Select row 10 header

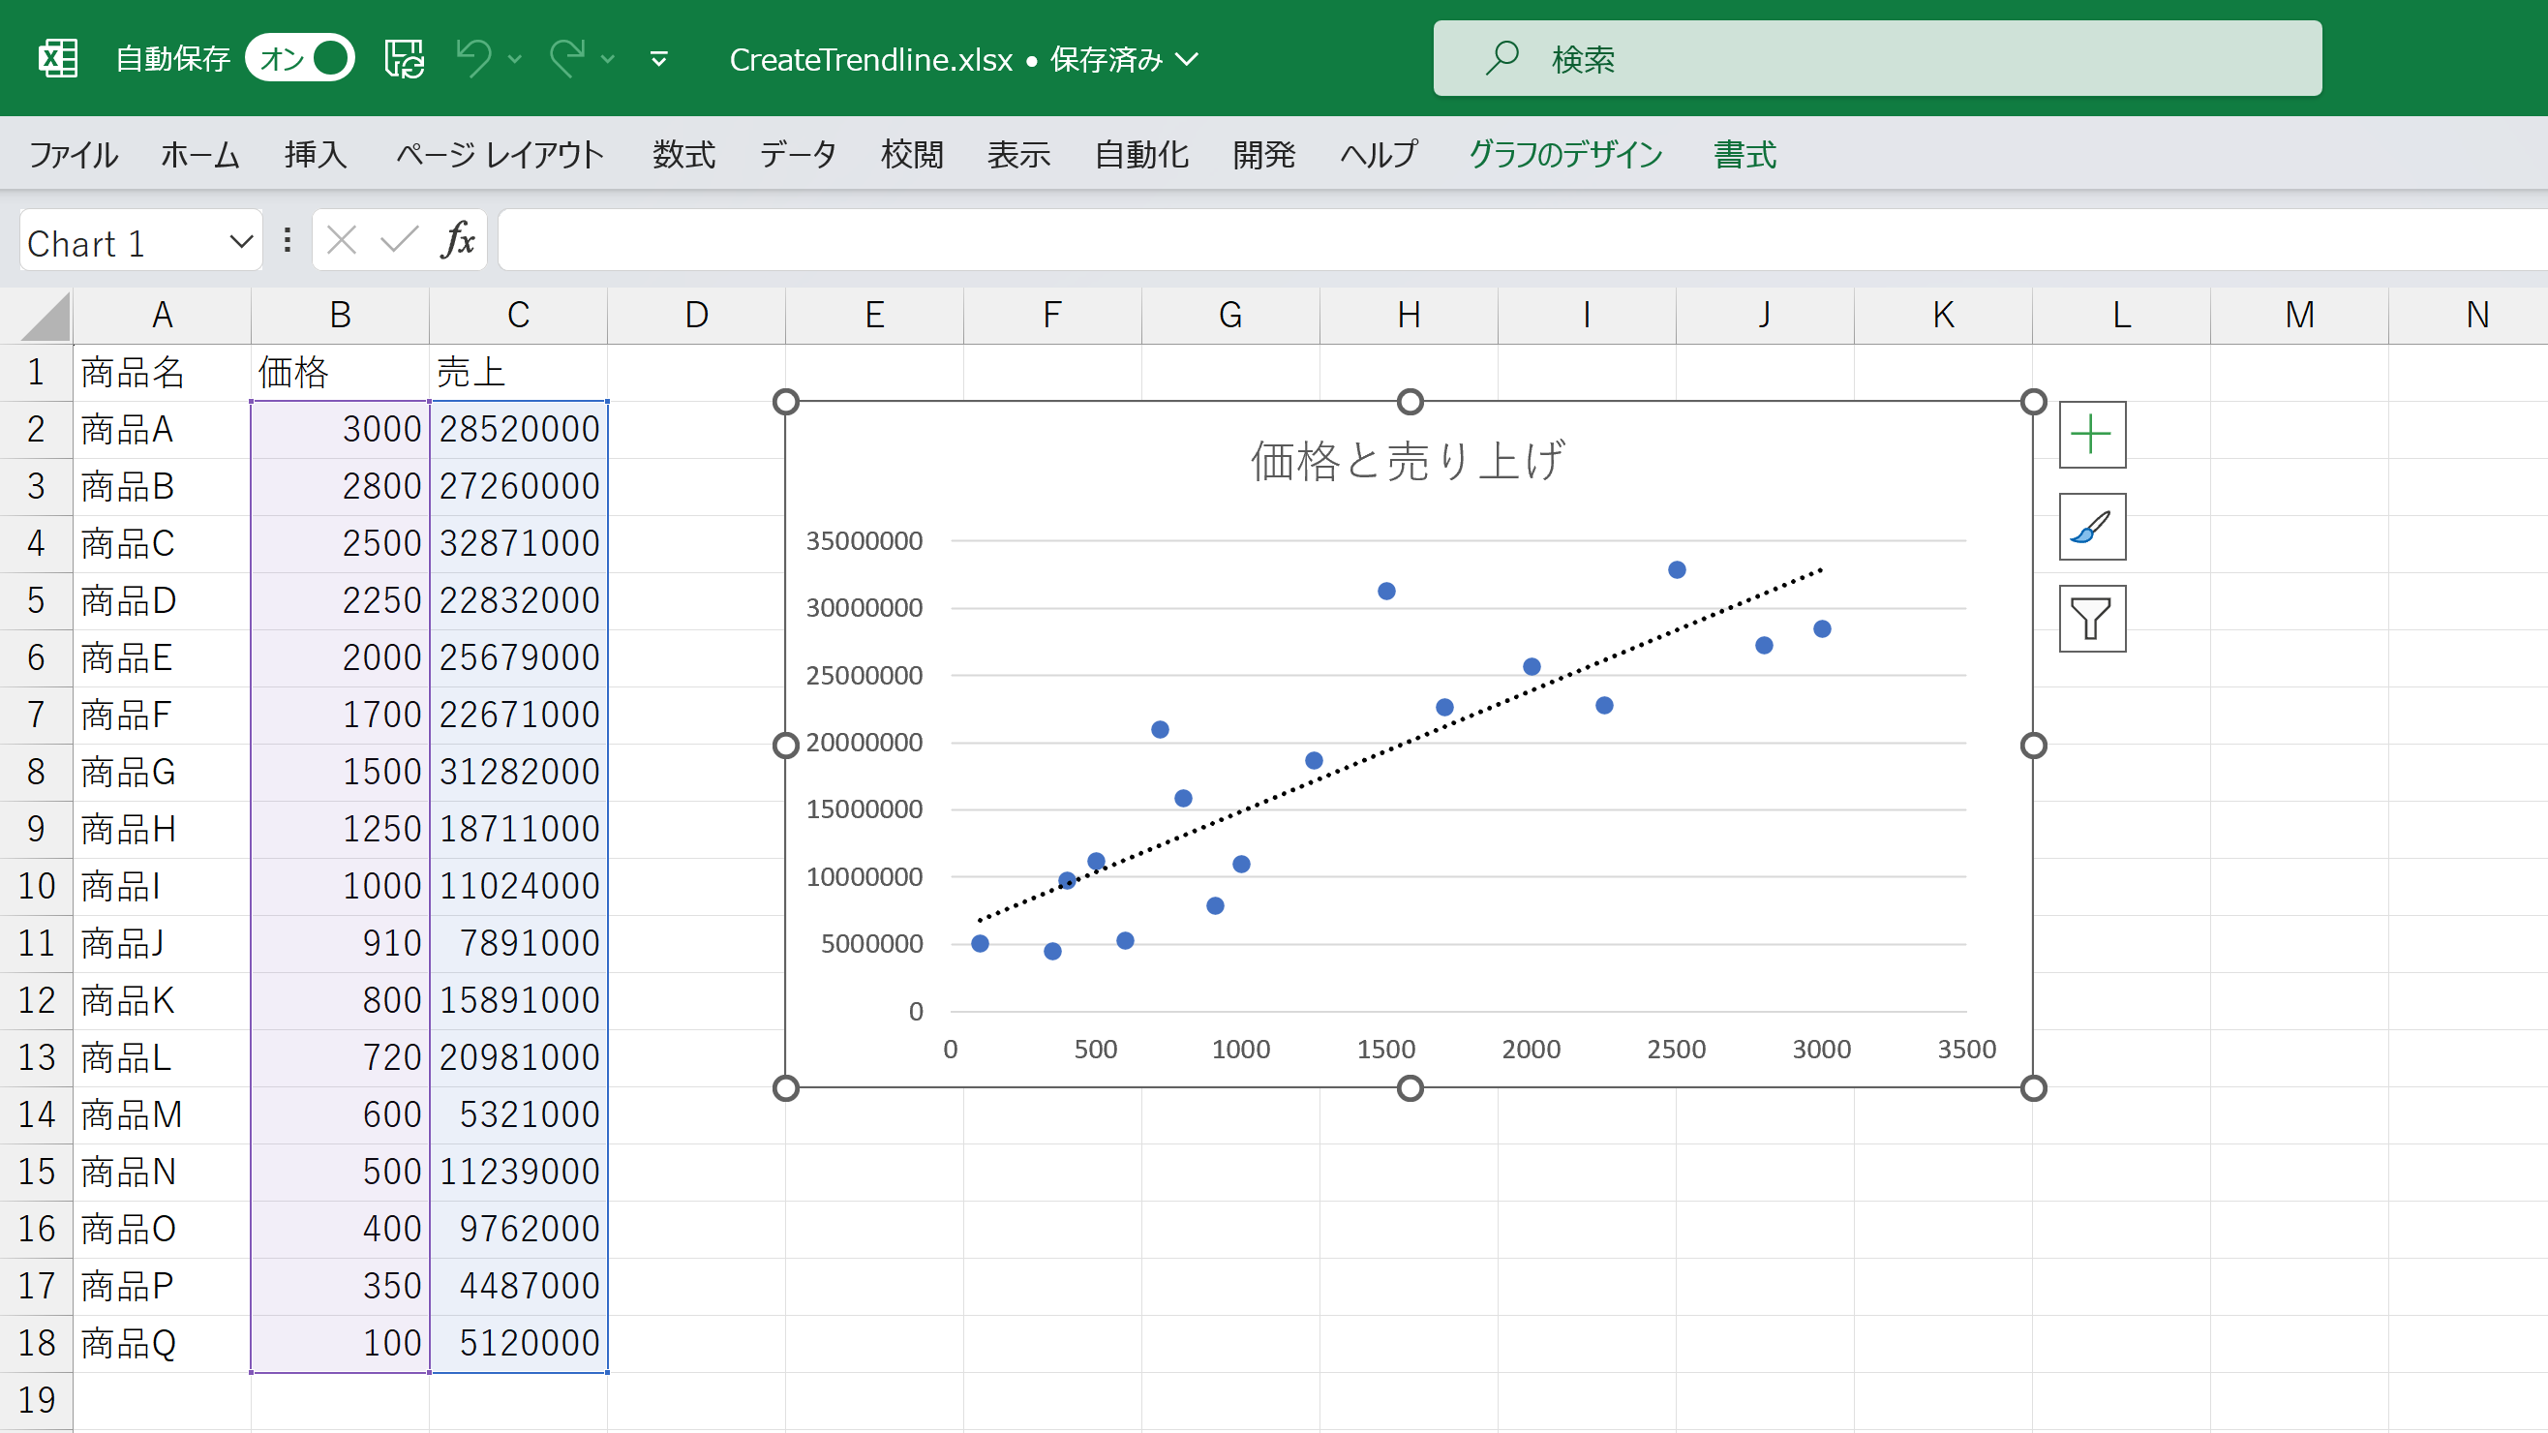click(x=36, y=886)
